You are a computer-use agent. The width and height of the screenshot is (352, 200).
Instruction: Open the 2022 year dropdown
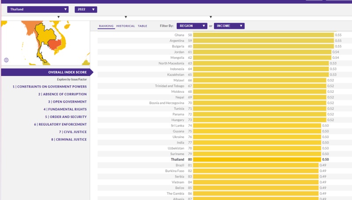pos(85,9)
